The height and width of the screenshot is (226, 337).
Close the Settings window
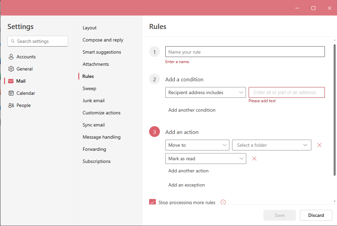pos(330,8)
